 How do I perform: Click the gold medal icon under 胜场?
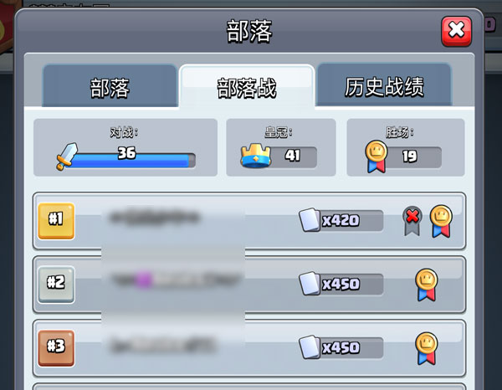(x=376, y=157)
